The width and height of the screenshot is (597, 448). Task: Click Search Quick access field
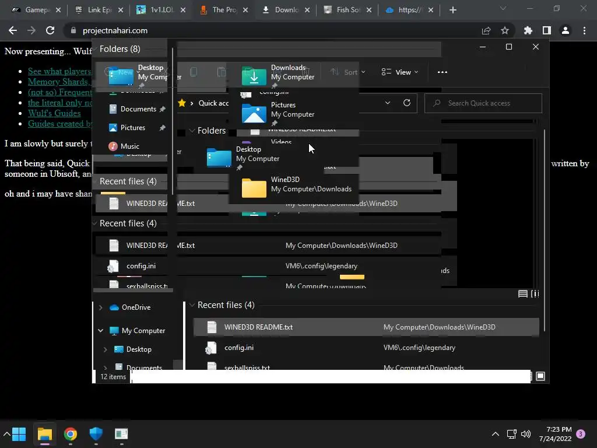[x=483, y=103]
